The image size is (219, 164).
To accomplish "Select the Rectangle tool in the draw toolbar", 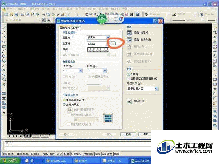I will click(4, 46).
